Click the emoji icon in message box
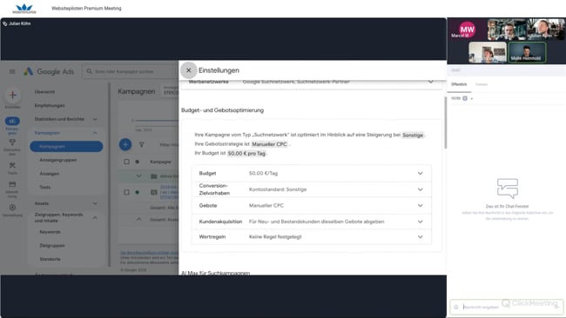The height and width of the screenshot is (318, 566). click(456, 307)
